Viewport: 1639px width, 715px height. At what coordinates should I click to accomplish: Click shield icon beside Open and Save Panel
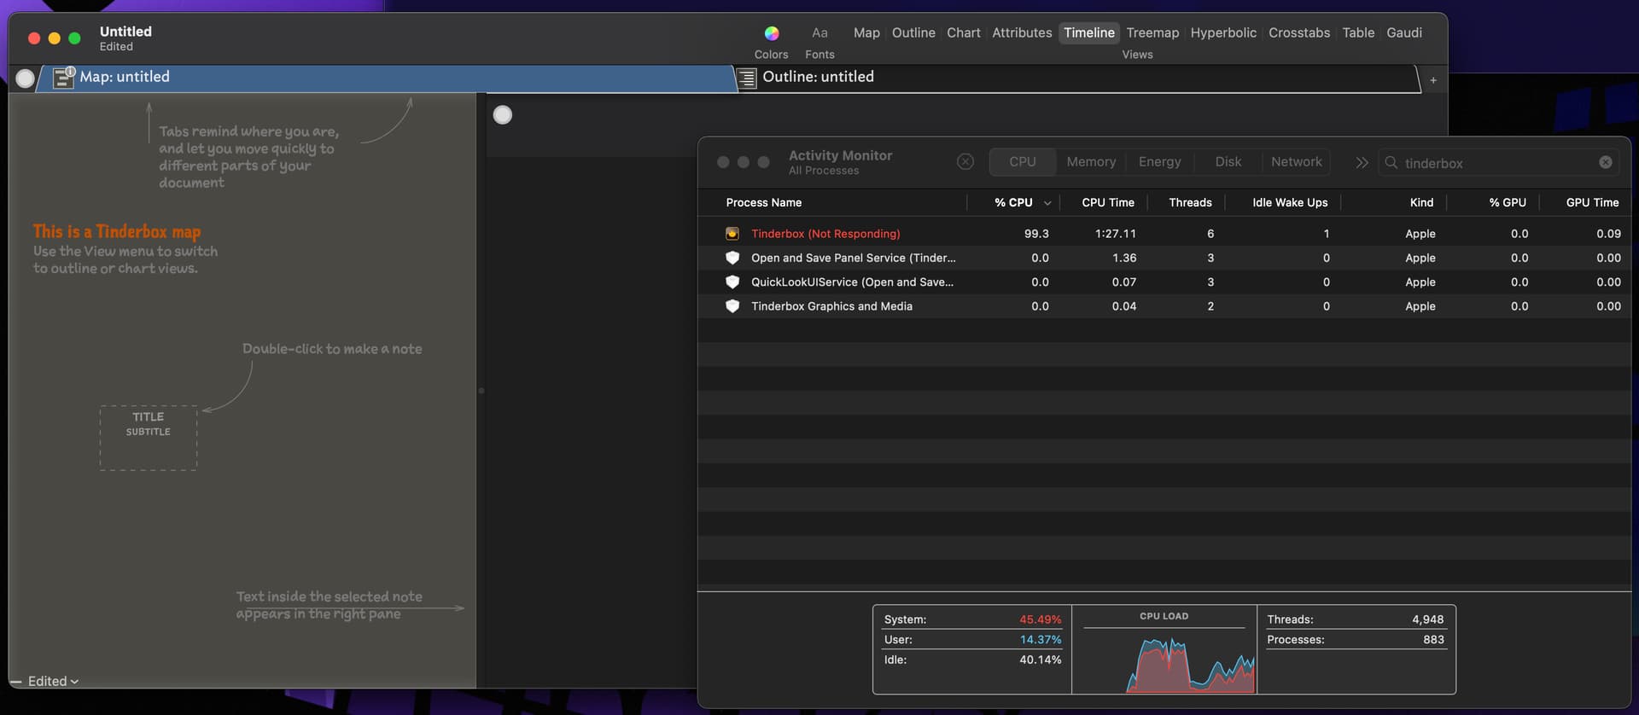(x=732, y=258)
